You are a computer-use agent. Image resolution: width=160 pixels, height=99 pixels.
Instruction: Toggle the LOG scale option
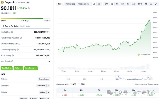tap(140, 4)
